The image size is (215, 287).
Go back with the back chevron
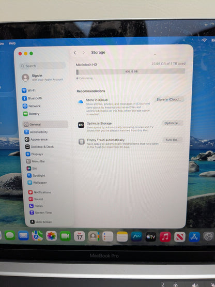click(75, 53)
